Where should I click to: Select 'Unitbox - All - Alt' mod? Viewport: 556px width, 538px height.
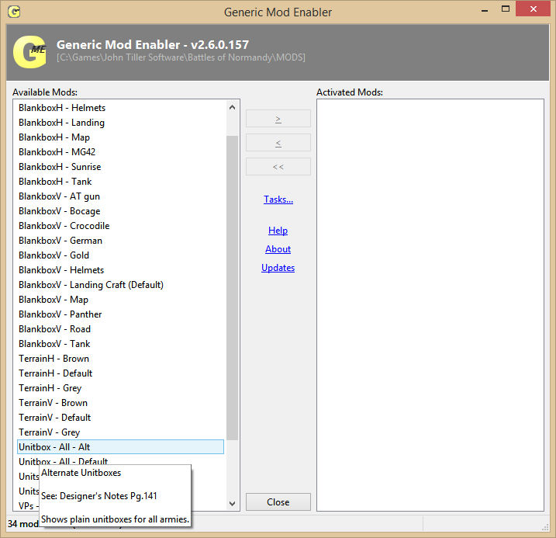(x=120, y=447)
